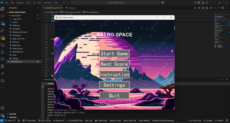The image size is (230, 123).
Task: Open the Accounts icon in activity bar
Action: (x=2, y=108)
